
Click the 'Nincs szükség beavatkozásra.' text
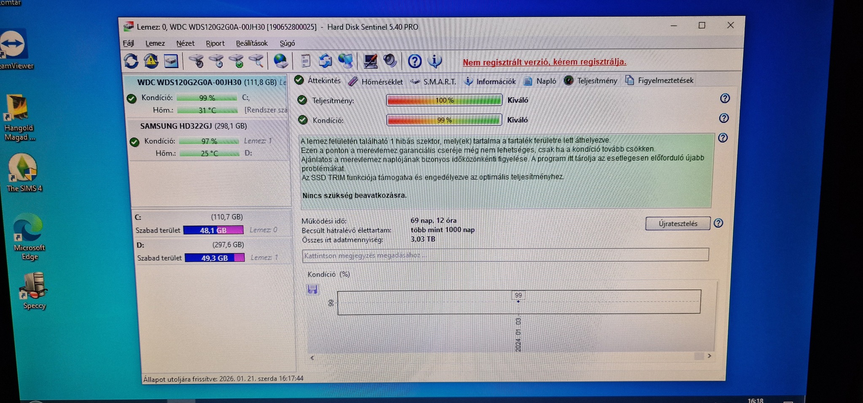[355, 195]
